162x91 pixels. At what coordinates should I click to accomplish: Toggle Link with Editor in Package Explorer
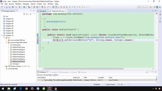pyautogui.click(x=27, y=14)
